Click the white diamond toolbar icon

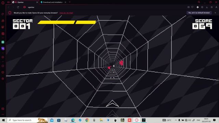pyautogui.click(x=197, y=7)
